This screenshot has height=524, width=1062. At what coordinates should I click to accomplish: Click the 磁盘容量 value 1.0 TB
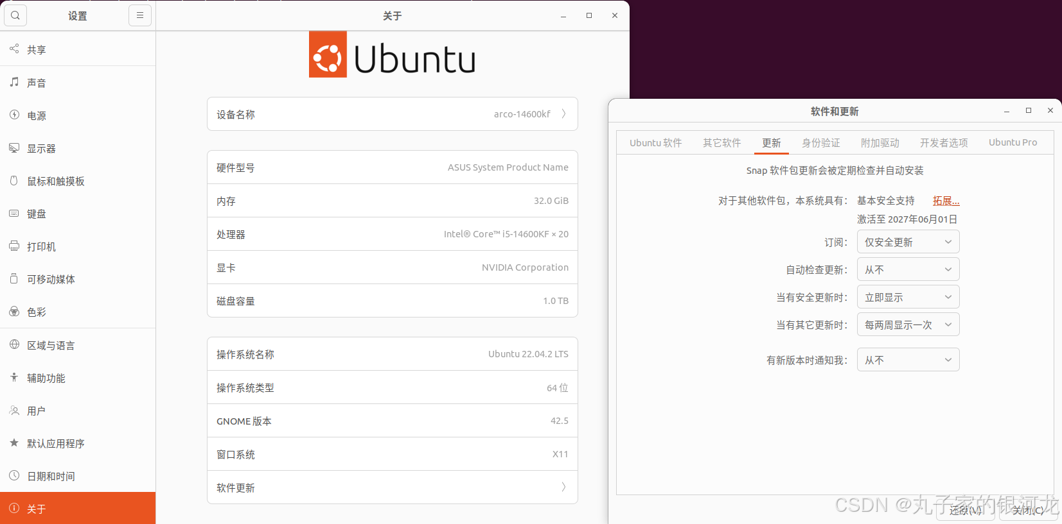[x=555, y=301]
